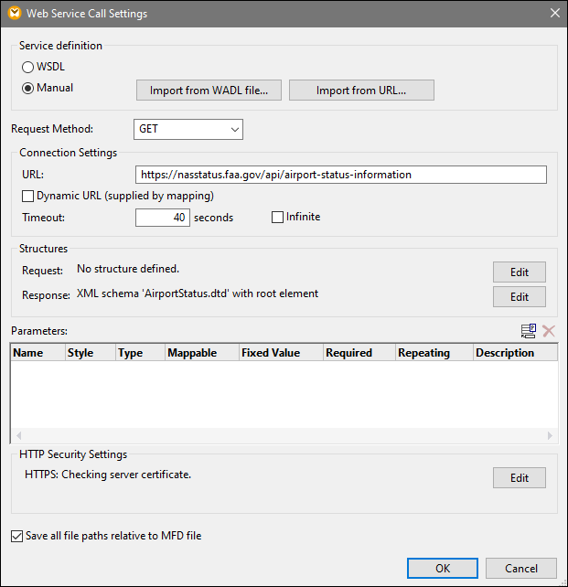Click Import from URL button
The height and width of the screenshot is (587, 568).
(361, 90)
